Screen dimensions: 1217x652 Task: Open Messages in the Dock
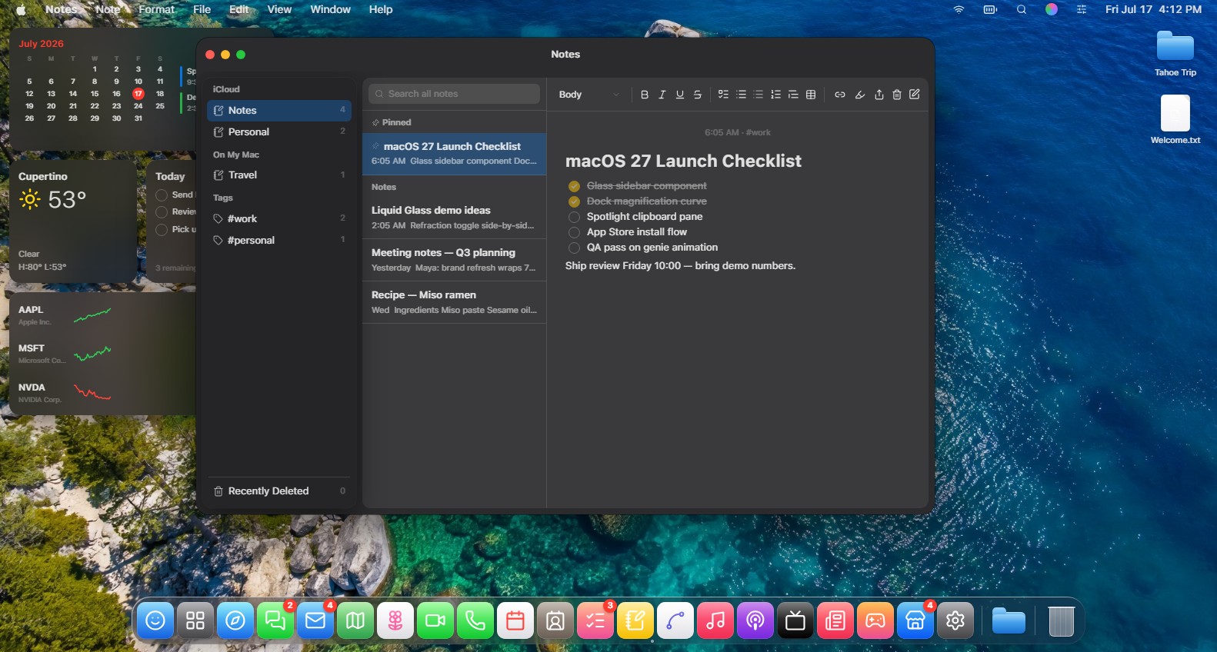point(275,620)
